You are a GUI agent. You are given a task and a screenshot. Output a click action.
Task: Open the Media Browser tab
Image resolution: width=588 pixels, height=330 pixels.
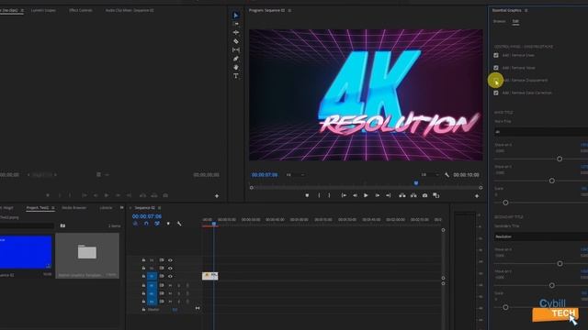point(74,208)
